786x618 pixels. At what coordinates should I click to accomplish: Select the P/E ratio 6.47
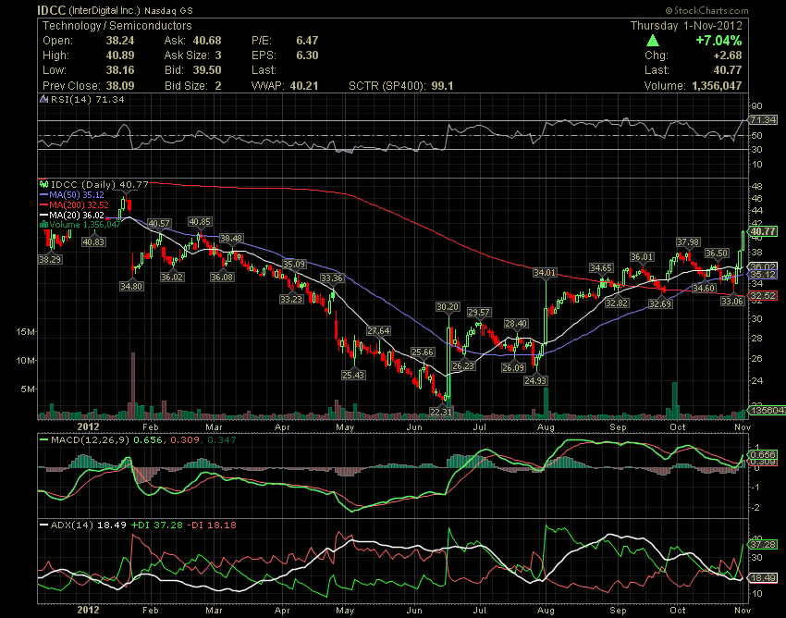(x=307, y=41)
